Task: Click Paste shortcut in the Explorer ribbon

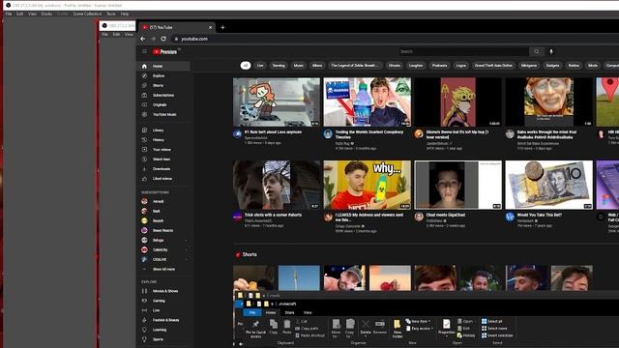Action: (310, 335)
